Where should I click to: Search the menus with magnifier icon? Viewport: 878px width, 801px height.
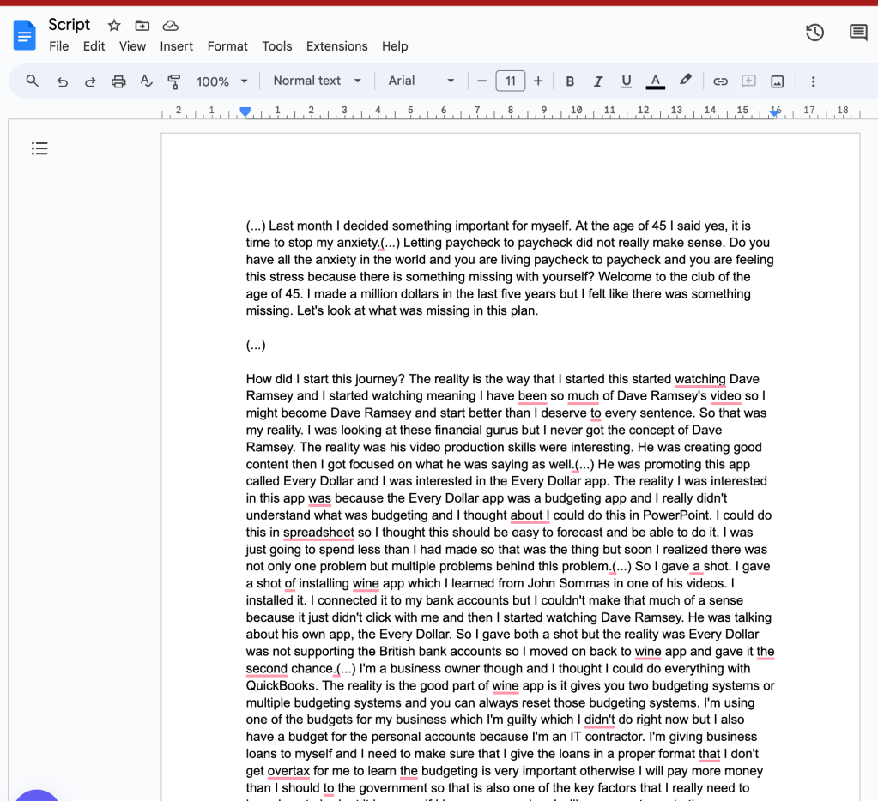33,81
